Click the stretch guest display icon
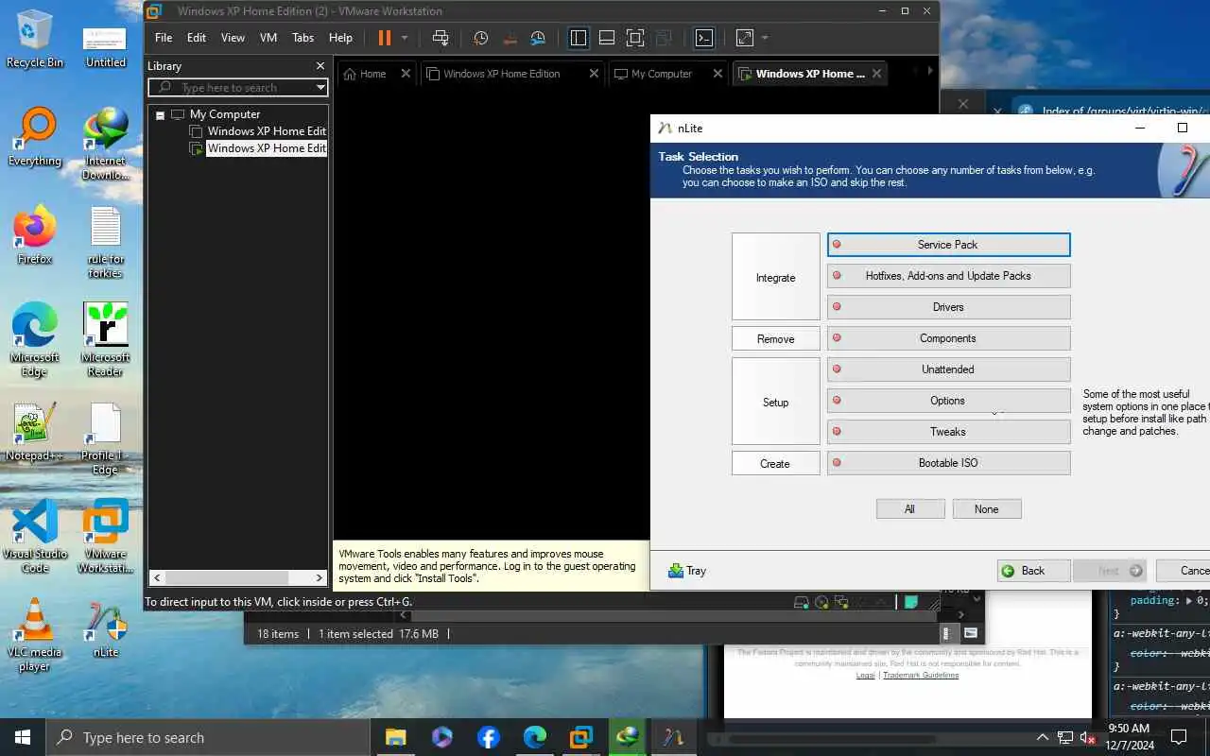 (x=745, y=38)
